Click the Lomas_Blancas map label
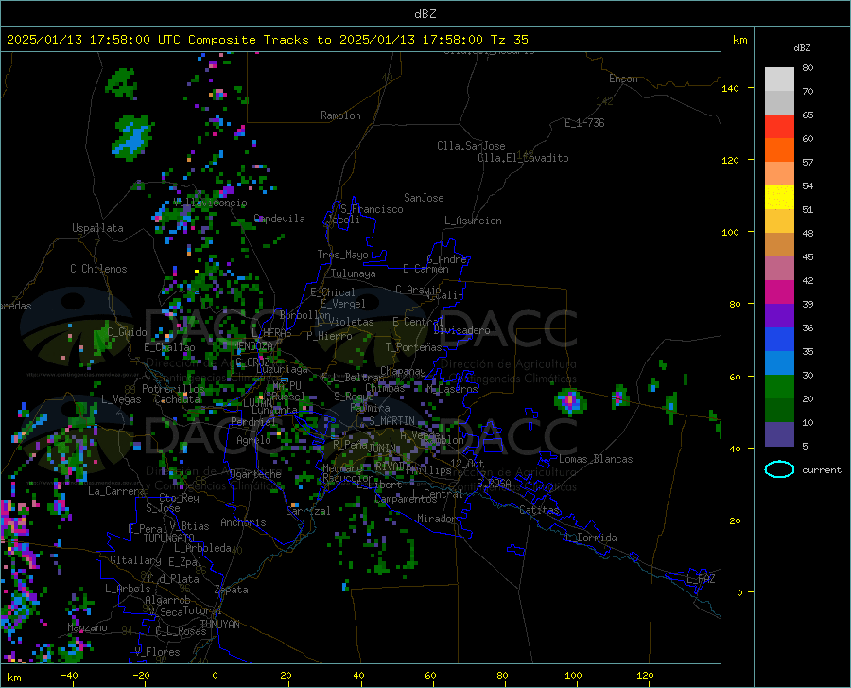 pos(596,459)
